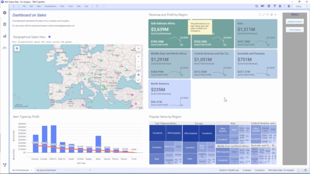Viewport: 310px width, 174px height.
Task: Click the Undo arrow in toolbar
Action: point(97,6)
